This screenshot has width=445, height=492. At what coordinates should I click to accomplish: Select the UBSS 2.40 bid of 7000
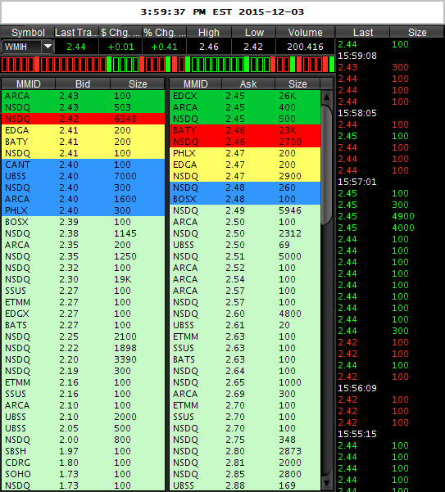[x=84, y=176]
